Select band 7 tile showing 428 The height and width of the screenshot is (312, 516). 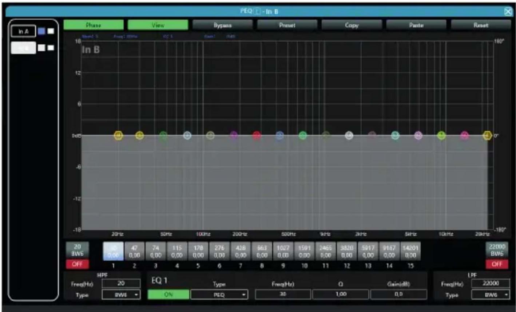coord(241,251)
